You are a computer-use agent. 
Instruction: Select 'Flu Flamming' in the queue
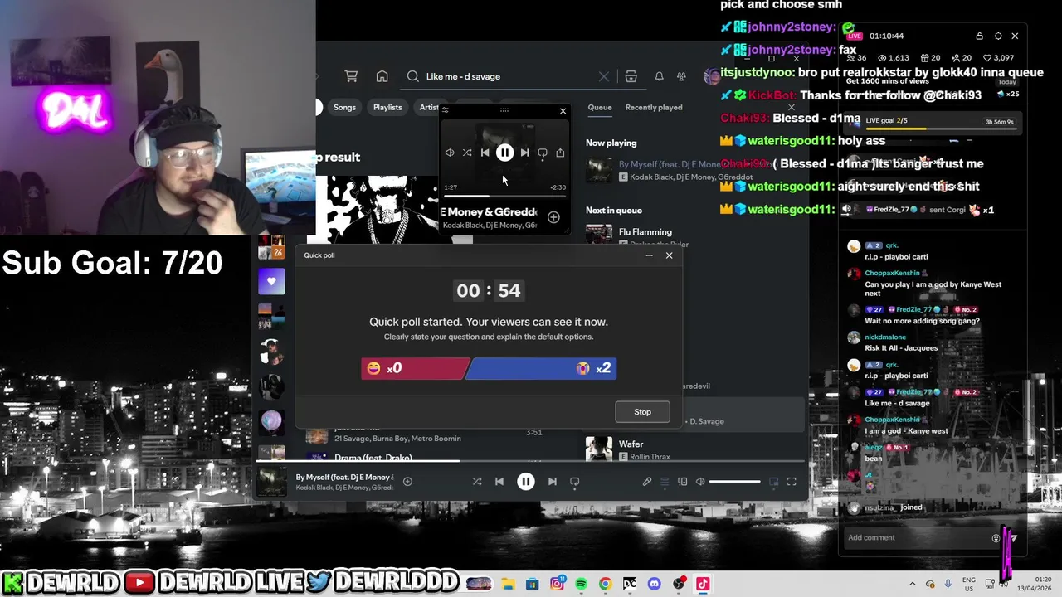point(645,232)
